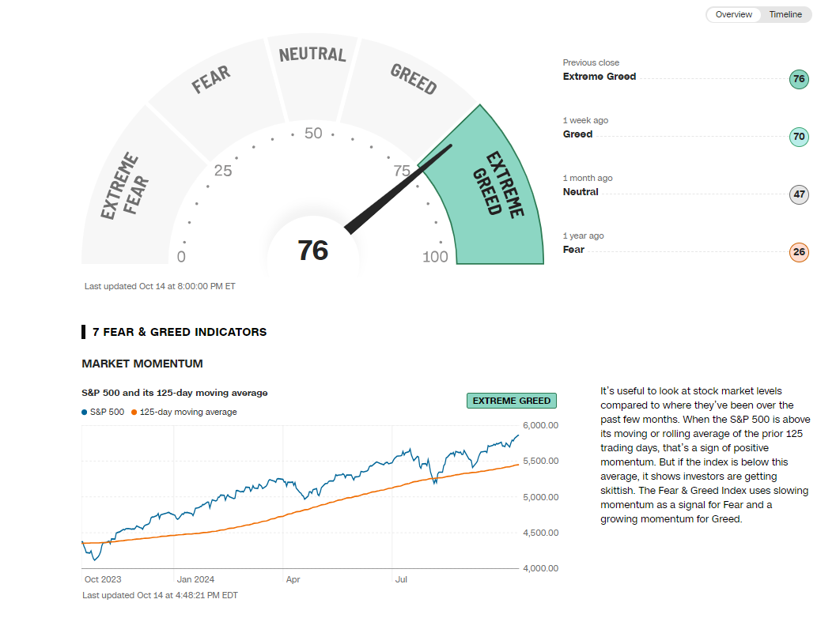Click the Jul chart axis marker
Viewport: 836px width, 618px height.
click(401, 579)
